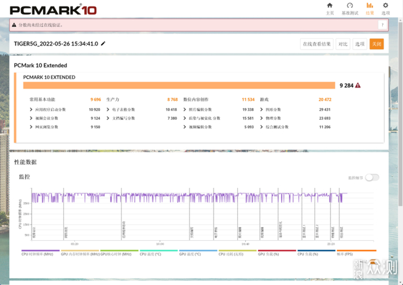Toggle the 监控细节 monitoring details switch
Viewport: 403px width, 285px height.
372,177
